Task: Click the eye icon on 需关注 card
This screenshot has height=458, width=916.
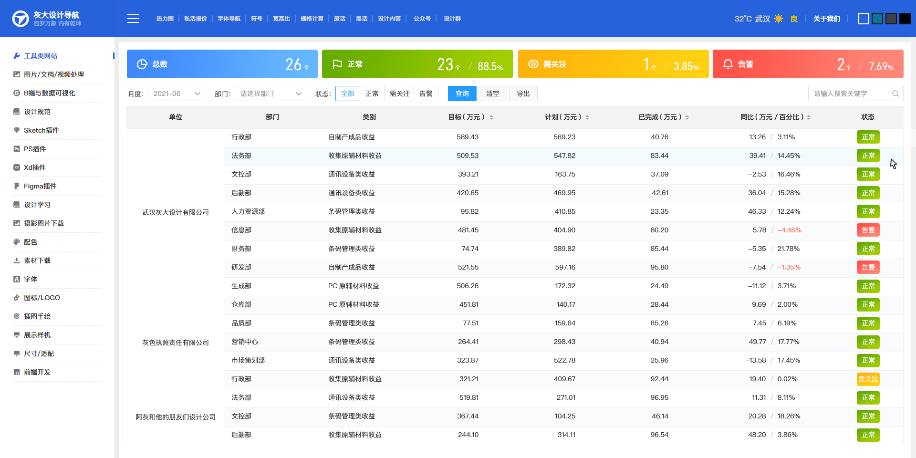Action: point(533,64)
